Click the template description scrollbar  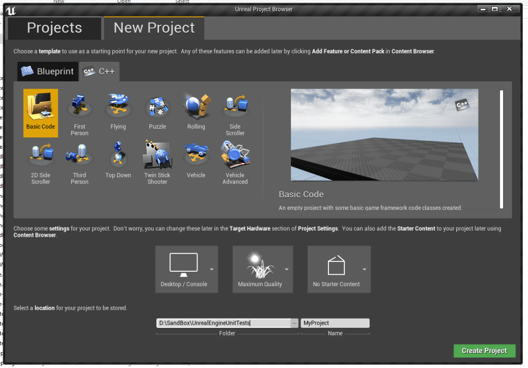[x=501, y=149]
